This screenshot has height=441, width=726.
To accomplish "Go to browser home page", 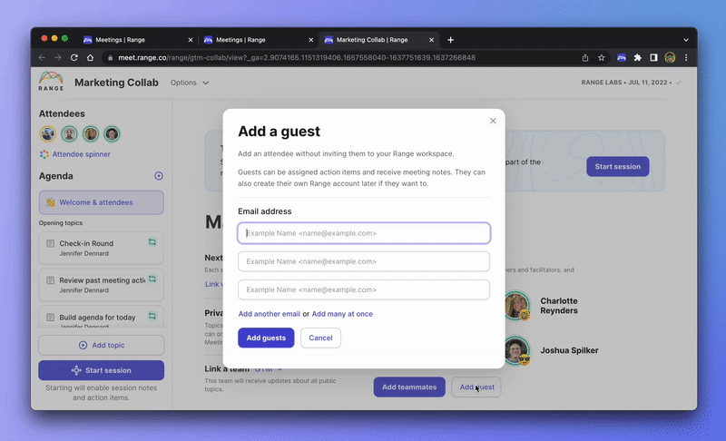I will 90,58.
